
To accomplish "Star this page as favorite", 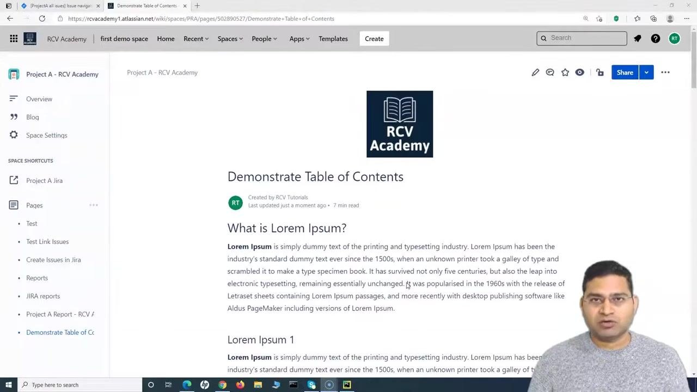I will (x=565, y=72).
